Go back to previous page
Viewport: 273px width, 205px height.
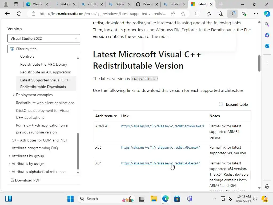coord(7,14)
